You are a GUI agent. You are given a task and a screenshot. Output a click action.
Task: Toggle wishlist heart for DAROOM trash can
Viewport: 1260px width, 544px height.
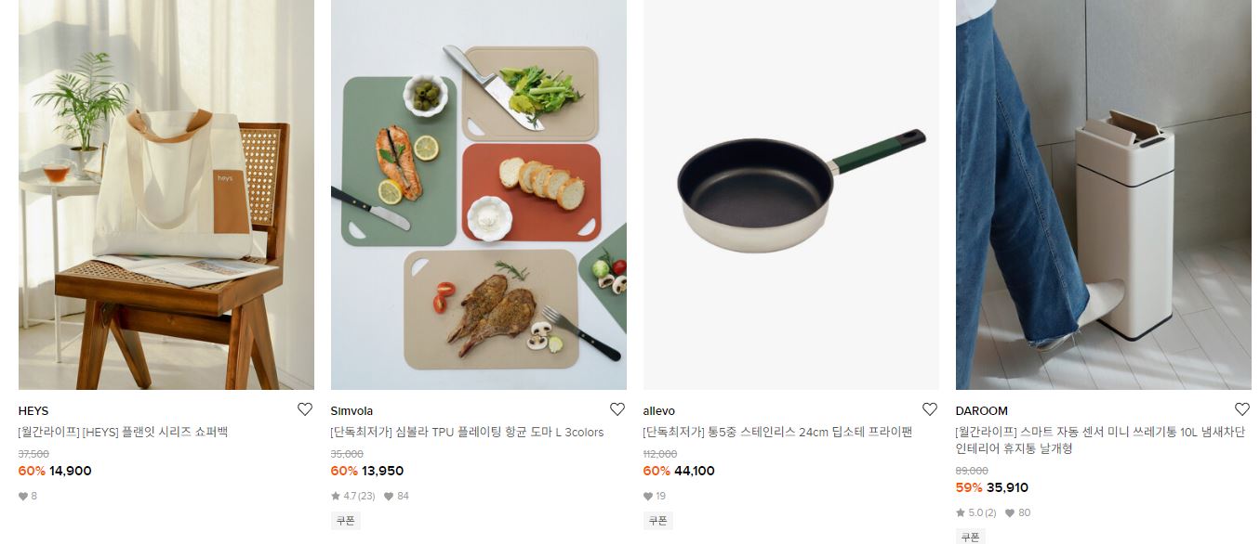(1242, 409)
